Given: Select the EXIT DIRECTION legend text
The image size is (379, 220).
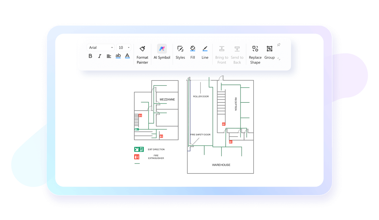Looking at the screenshot, I should tap(156, 150).
